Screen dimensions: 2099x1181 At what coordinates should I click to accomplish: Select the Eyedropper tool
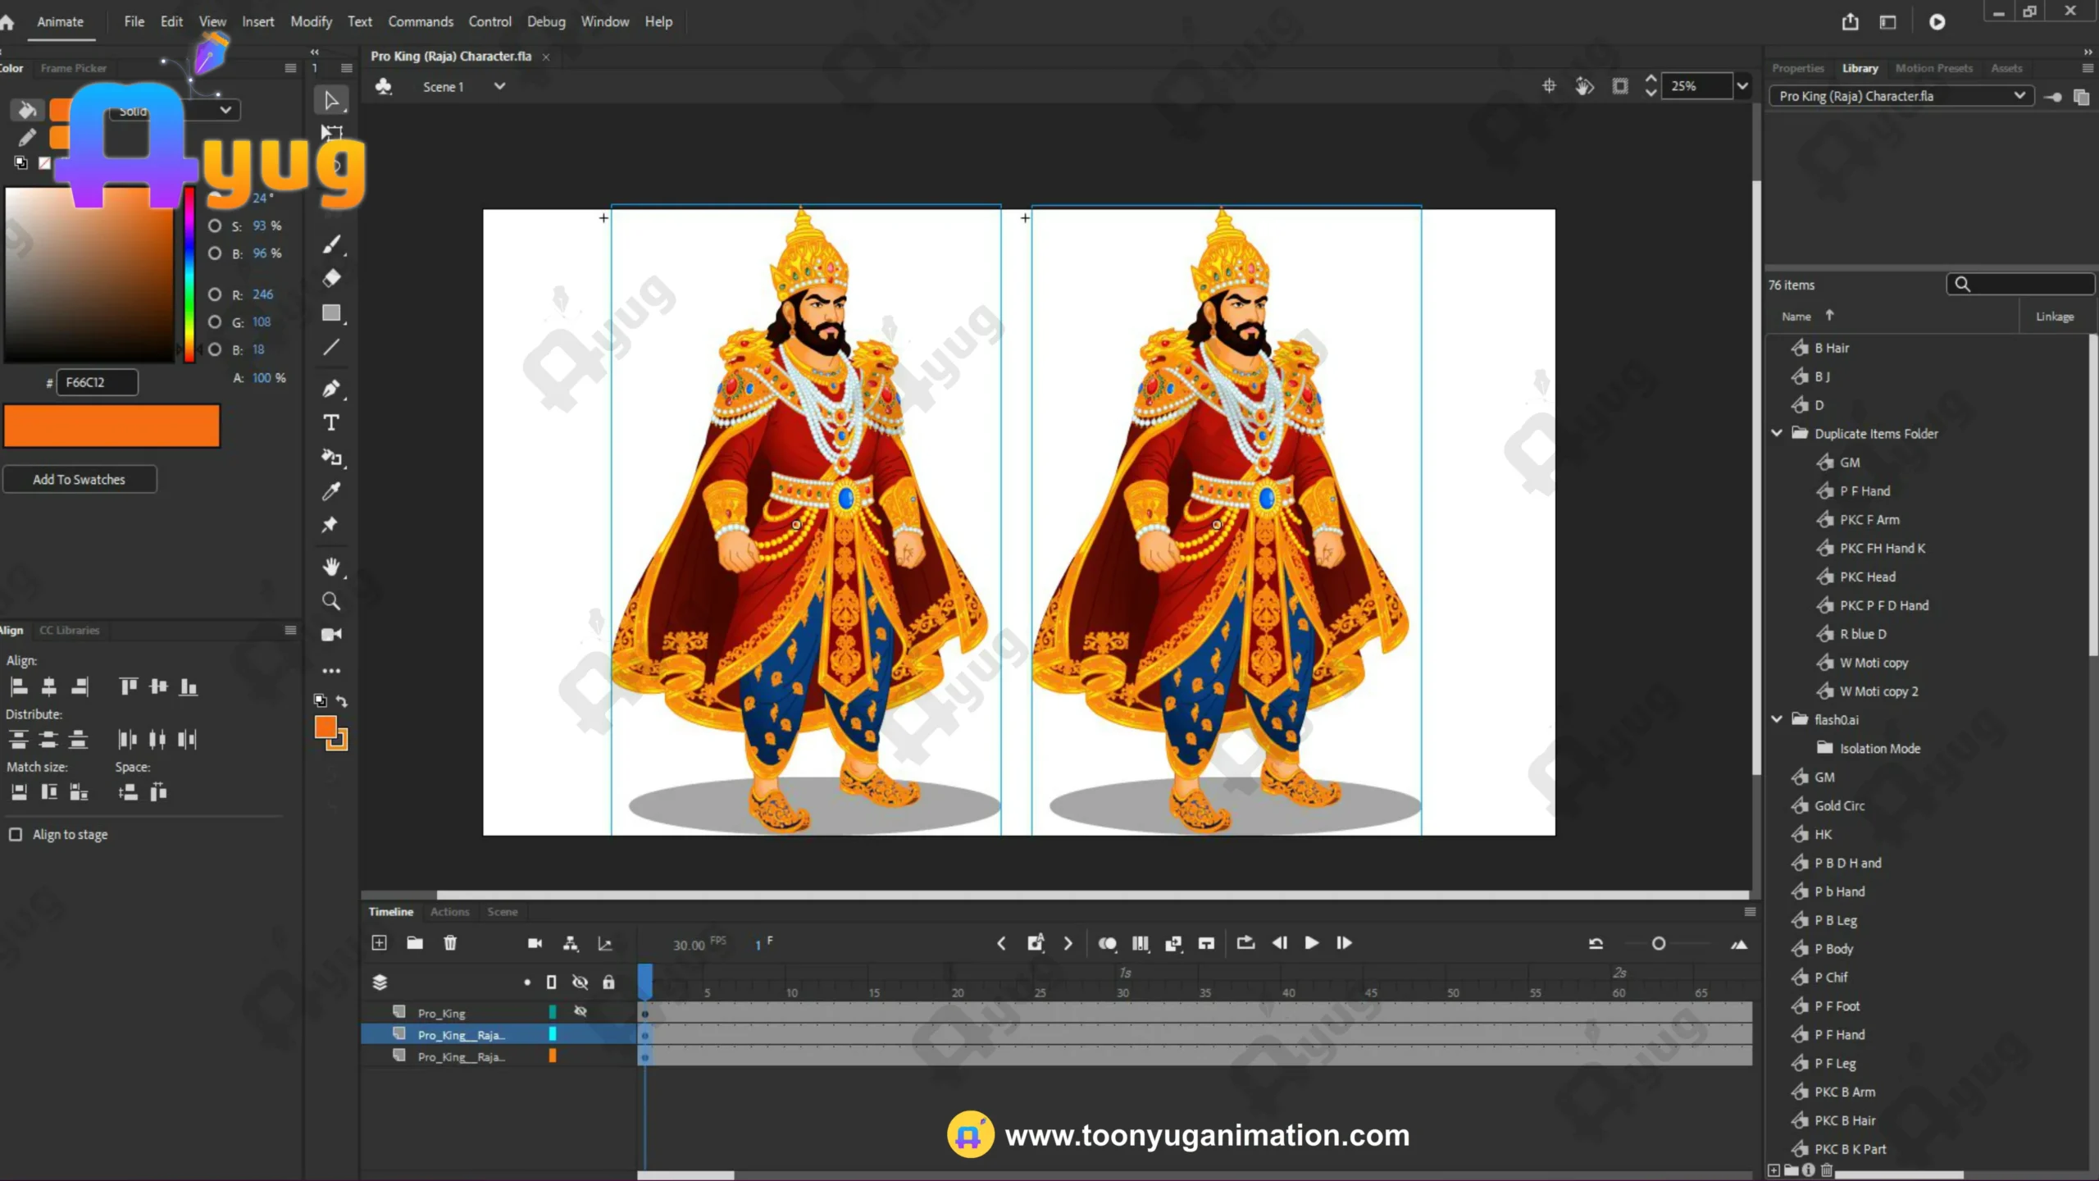point(331,490)
